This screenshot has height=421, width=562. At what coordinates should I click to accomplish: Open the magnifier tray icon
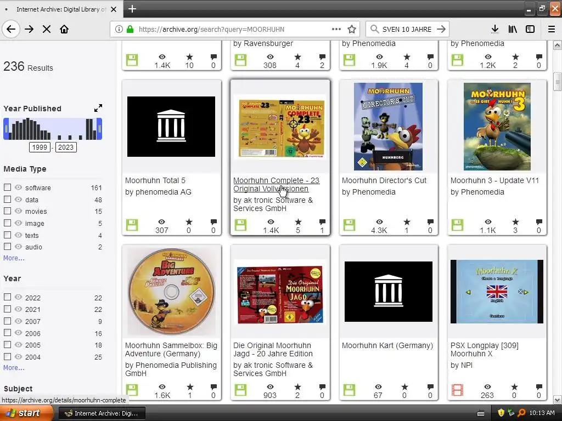(x=521, y=413)
